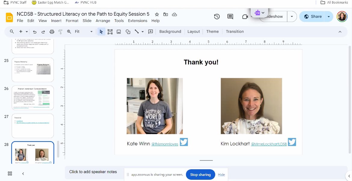Click Kate Winn's Twitter bird icon

(x=184, y=142)
